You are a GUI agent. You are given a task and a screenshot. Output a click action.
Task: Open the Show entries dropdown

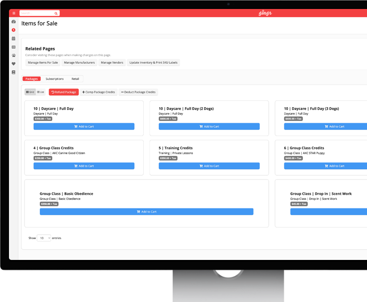[44, 238]
